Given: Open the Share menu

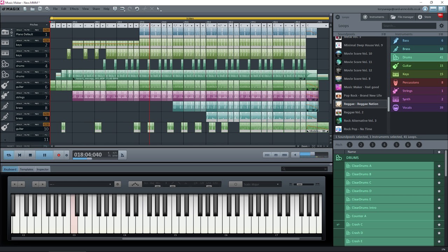Looking at the screenshot, I should (x=96, y=9).
